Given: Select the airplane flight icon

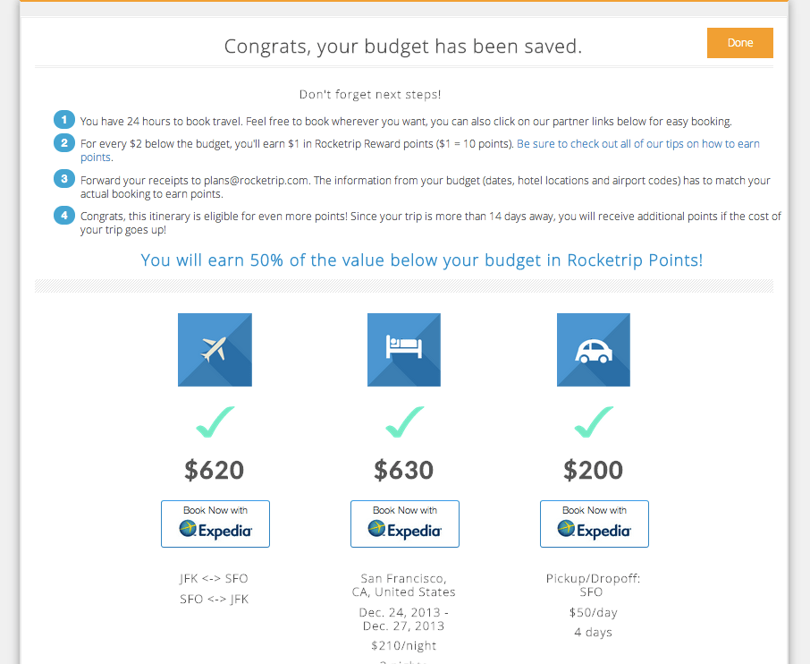Looking at the screenshot, I should coord(215,349).
